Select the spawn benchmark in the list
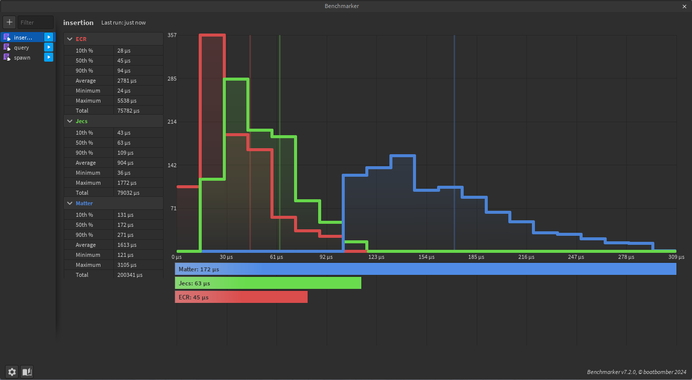Viewport: 692px width, 380px height. pyautogui.click(x=23, y=58)
